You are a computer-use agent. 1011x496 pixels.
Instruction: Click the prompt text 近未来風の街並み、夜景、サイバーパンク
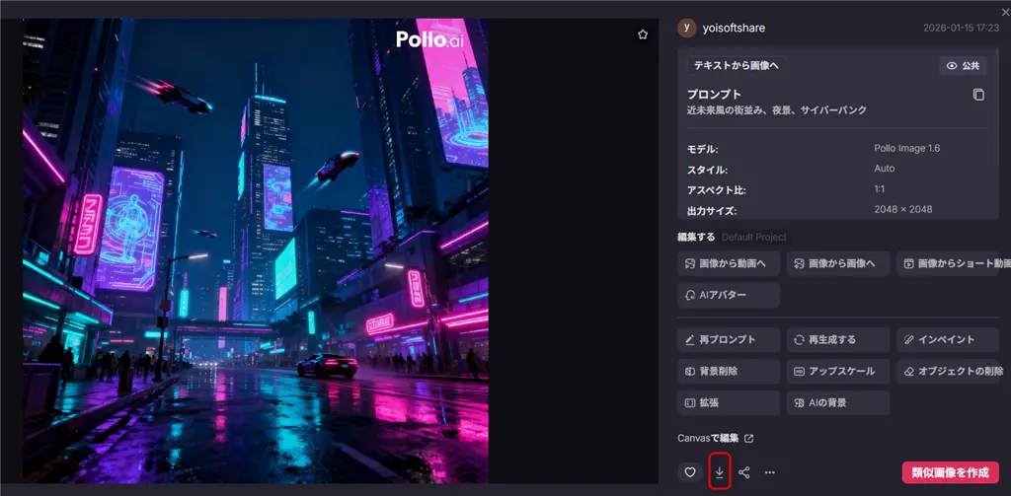point(777,110)
